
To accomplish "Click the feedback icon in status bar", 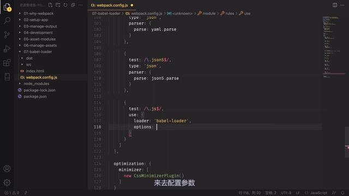I will [334, 193].
